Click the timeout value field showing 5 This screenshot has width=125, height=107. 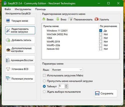[x=62, y=86]
